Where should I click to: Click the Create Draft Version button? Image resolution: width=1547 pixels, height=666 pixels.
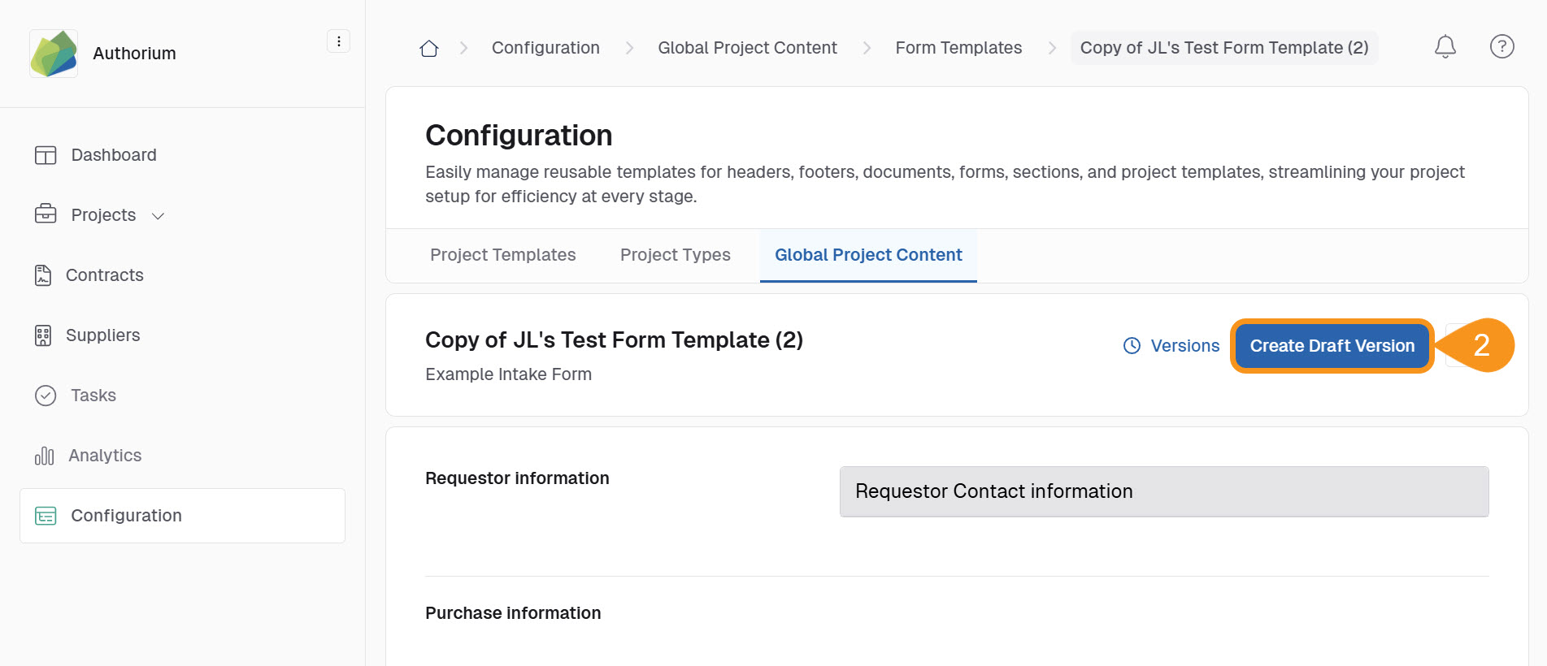coord(1332,346)
